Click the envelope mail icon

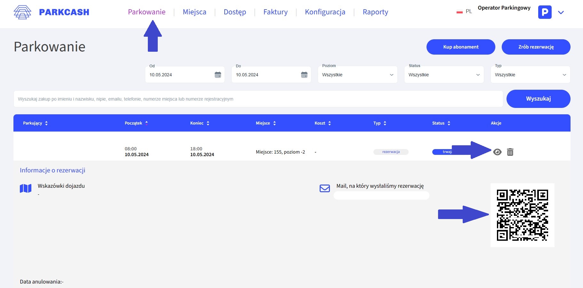pos(324,188)
